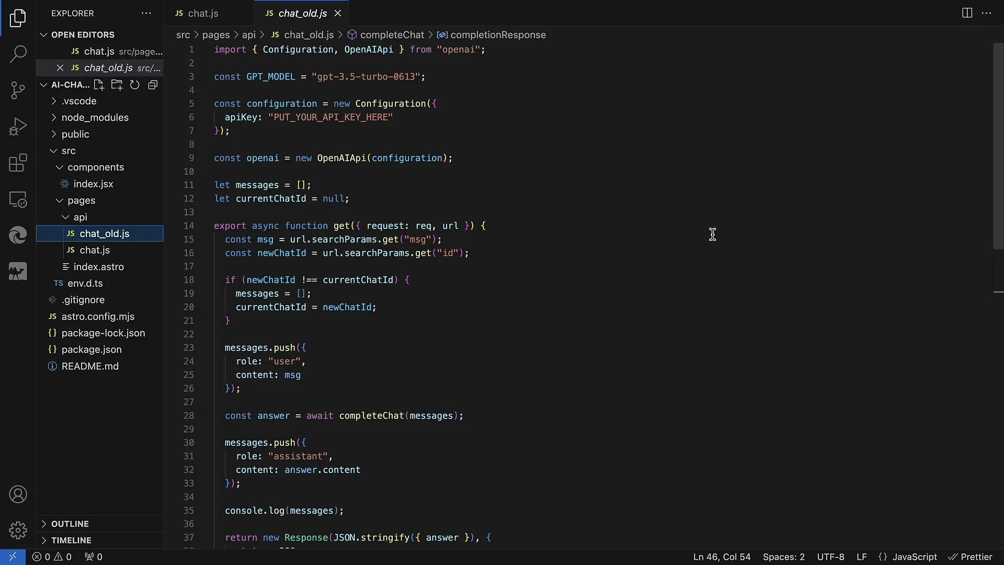Open README.md file
Image resolution: width=1004 pixels, height=565 pixels.
(x=99, y=366)
